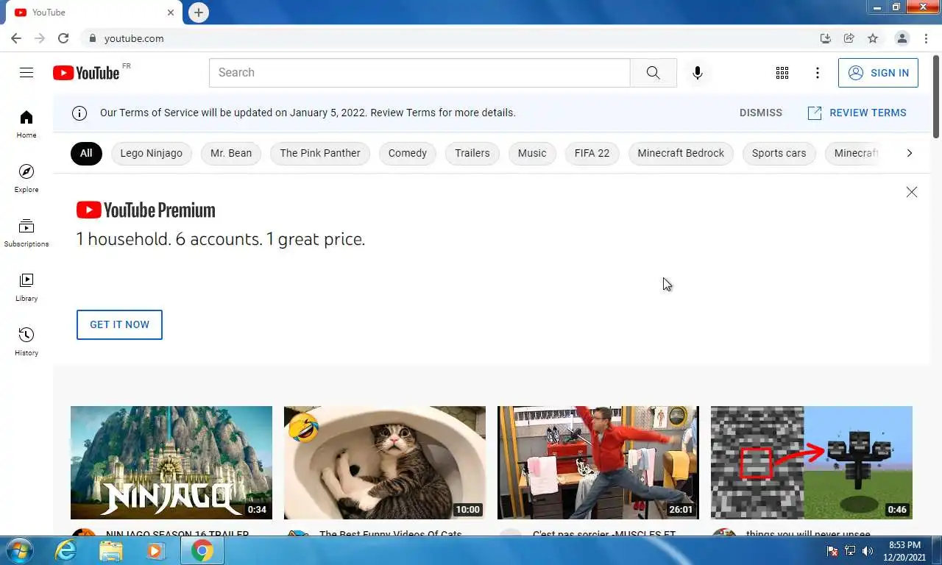Click the YouTube search input field
Screen dimensions: 942x565
419,73
